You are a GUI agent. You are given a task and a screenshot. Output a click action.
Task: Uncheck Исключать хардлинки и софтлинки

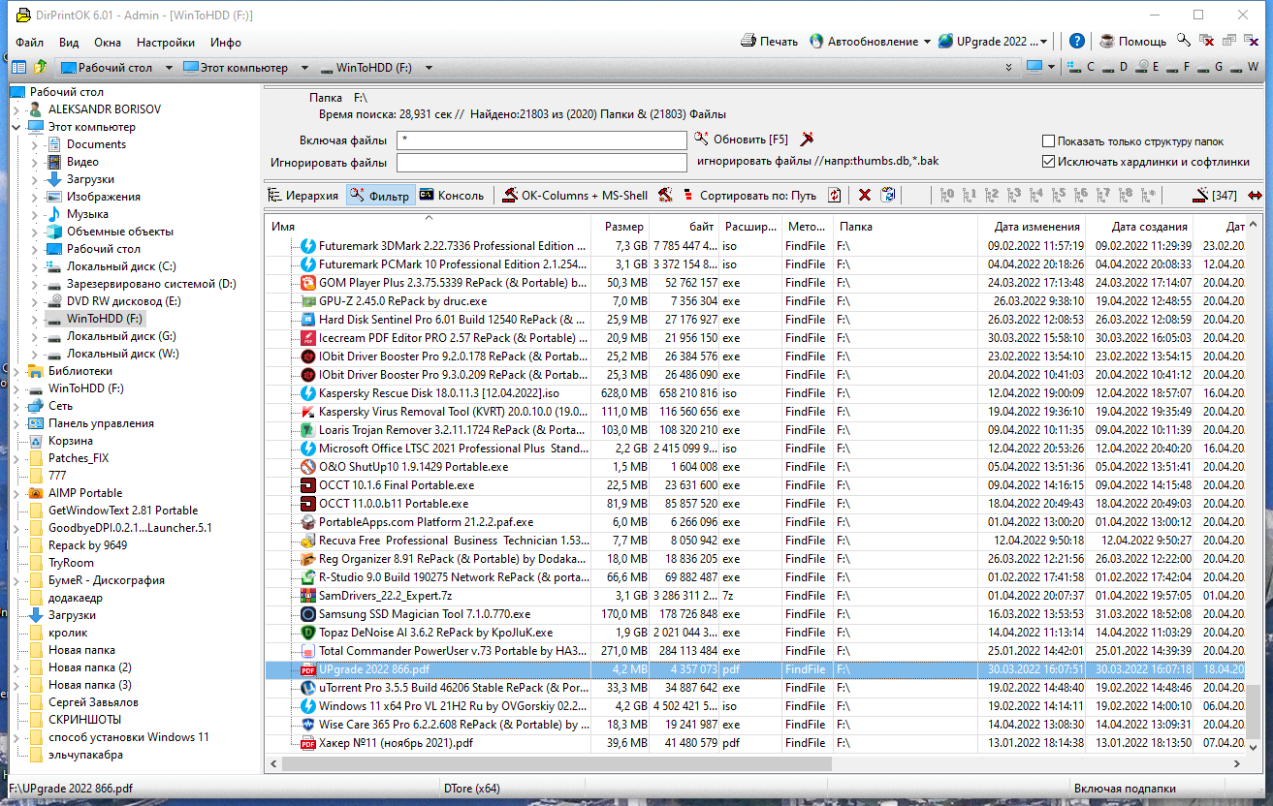(x=1048, y=162)
